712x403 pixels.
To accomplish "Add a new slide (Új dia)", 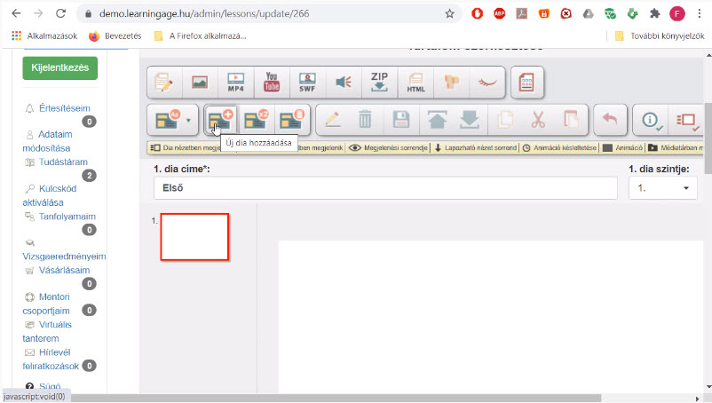I will point(220,120).
